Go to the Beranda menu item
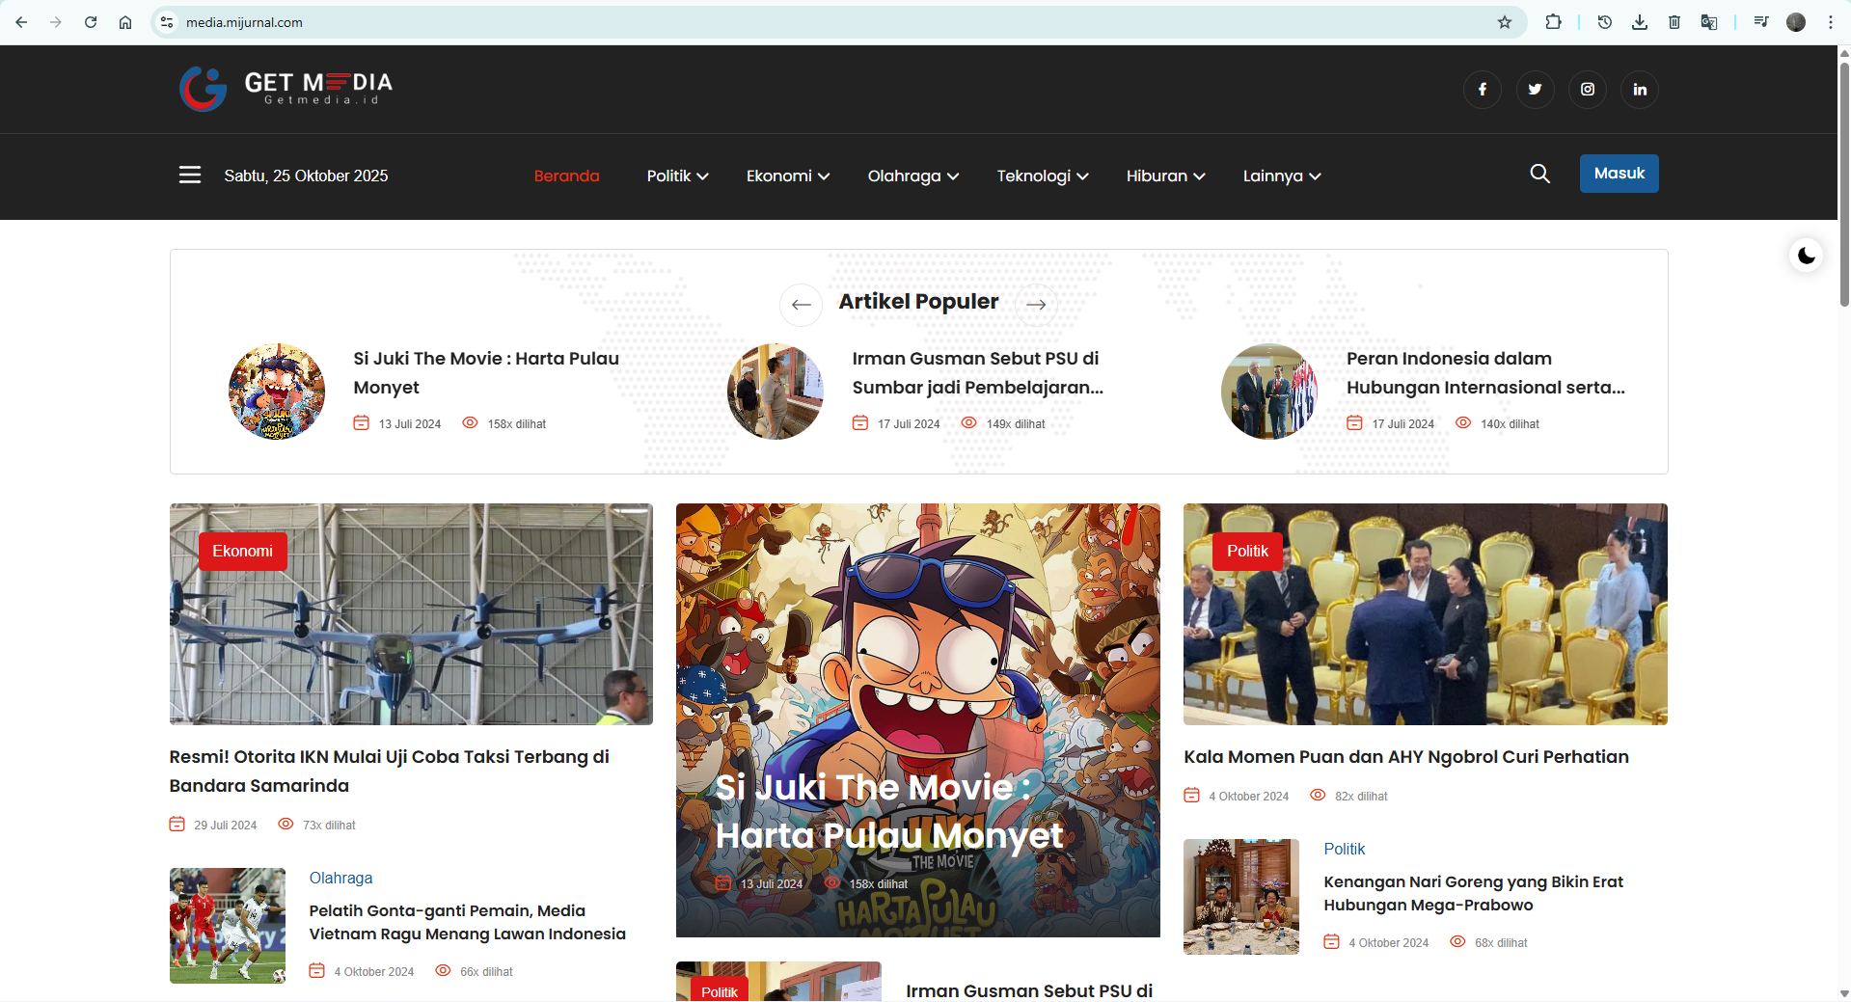Screen dimensions: 1851x1002 (x=566, y=176)
